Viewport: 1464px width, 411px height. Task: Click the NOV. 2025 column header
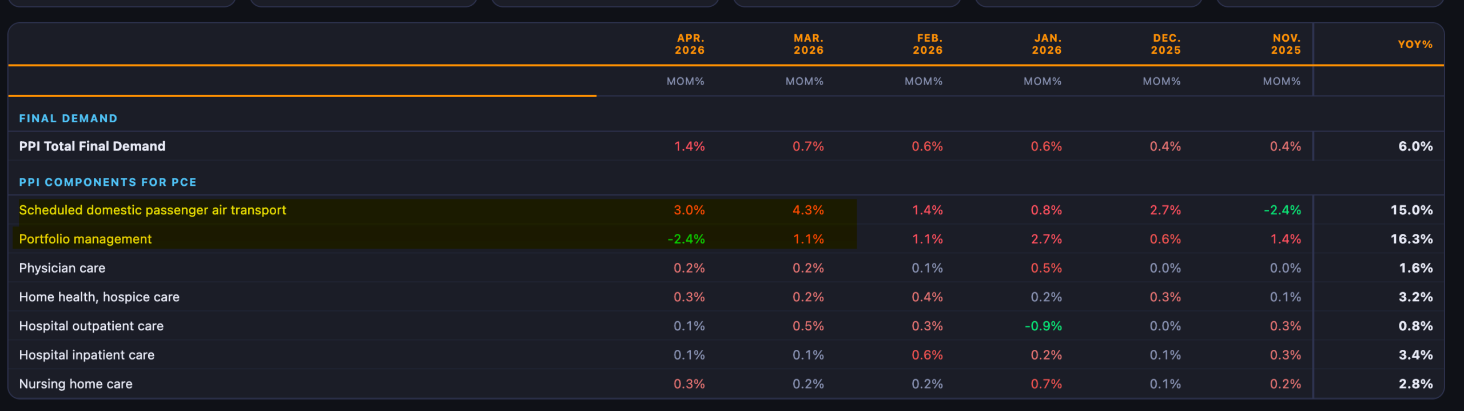pyautogui.click(x=1286, y=44)
